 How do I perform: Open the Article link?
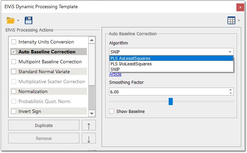point(115,74)
